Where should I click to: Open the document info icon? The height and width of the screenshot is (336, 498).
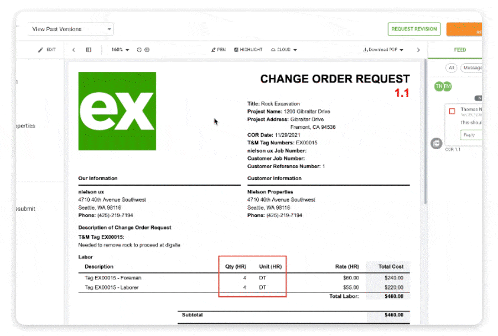click(148, 49)
